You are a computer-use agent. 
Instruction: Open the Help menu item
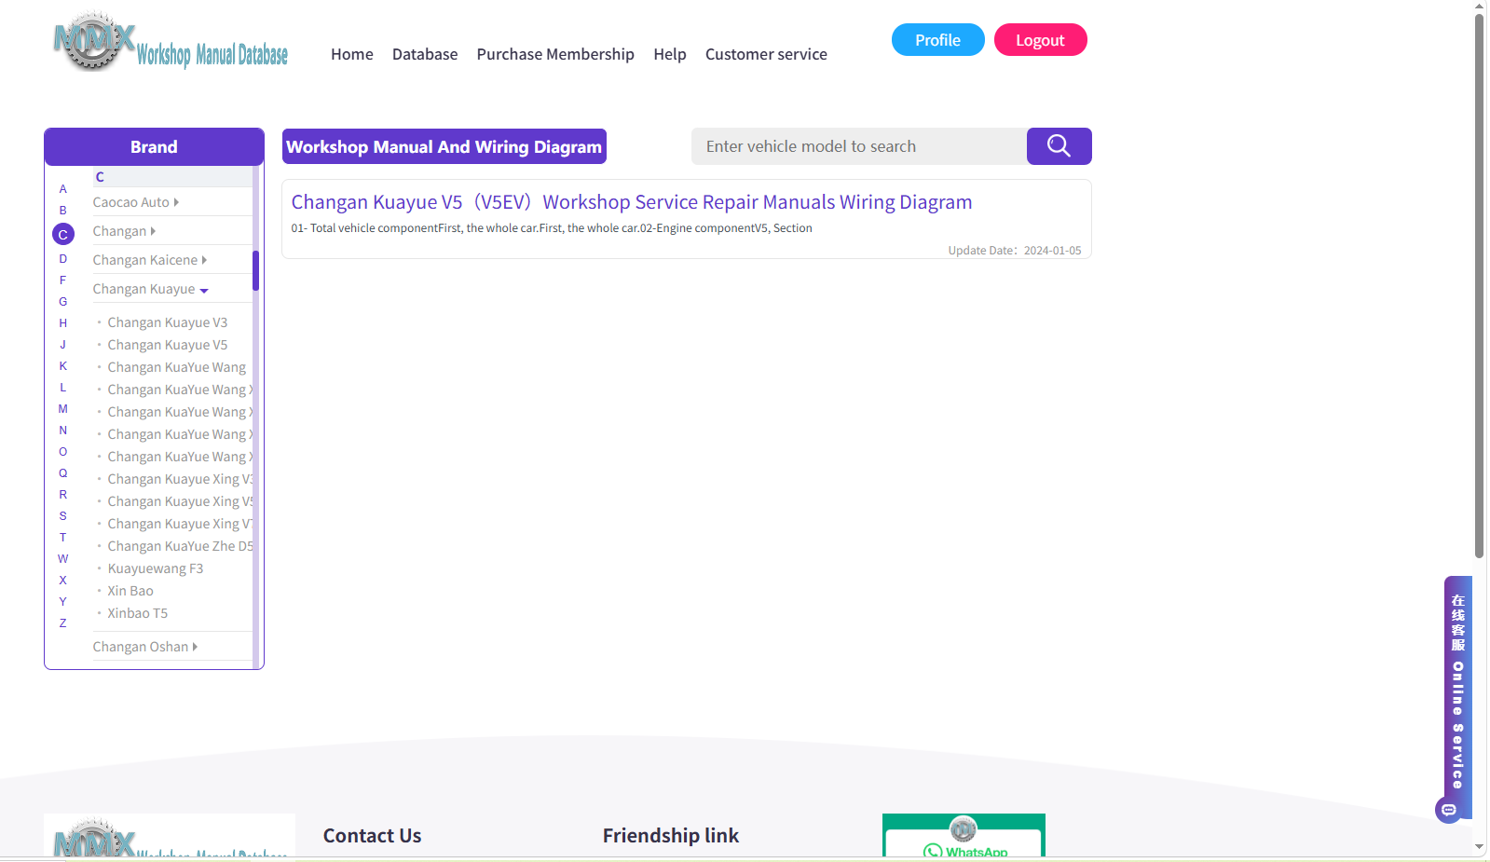point(669,54)
